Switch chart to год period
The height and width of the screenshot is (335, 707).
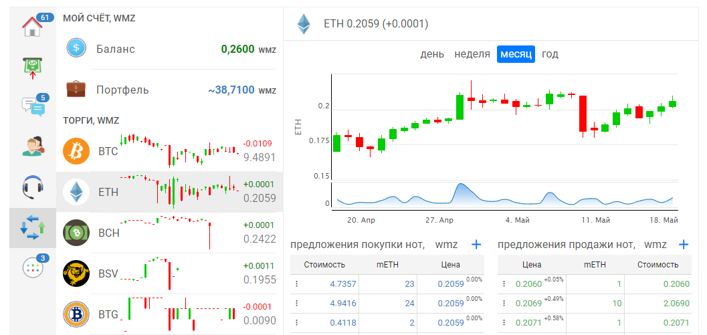click(x=550, y=54)
